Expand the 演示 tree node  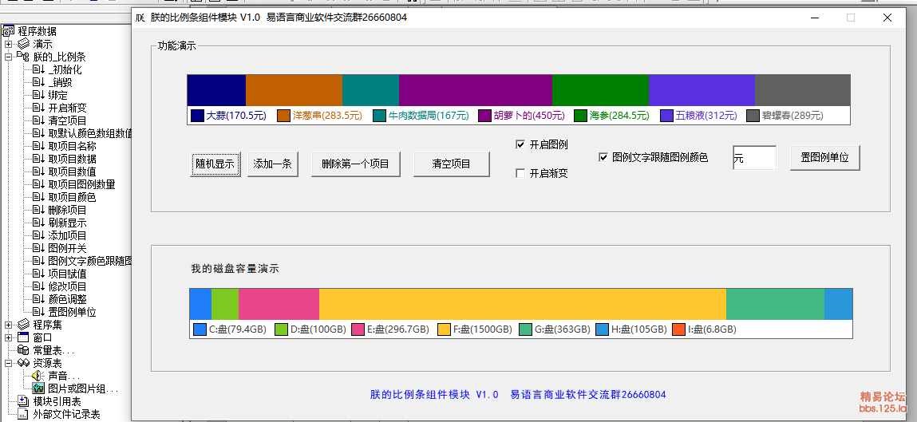coord(8,44)
